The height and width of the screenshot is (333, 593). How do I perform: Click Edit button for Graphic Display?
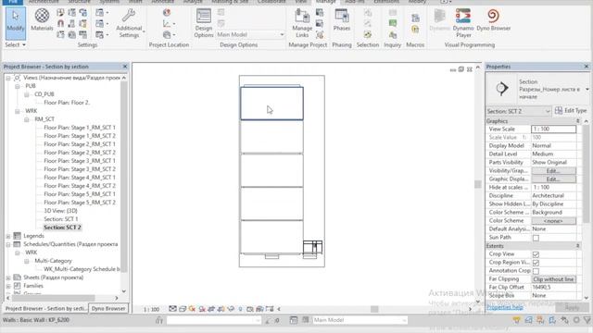[x=553, y=179]
